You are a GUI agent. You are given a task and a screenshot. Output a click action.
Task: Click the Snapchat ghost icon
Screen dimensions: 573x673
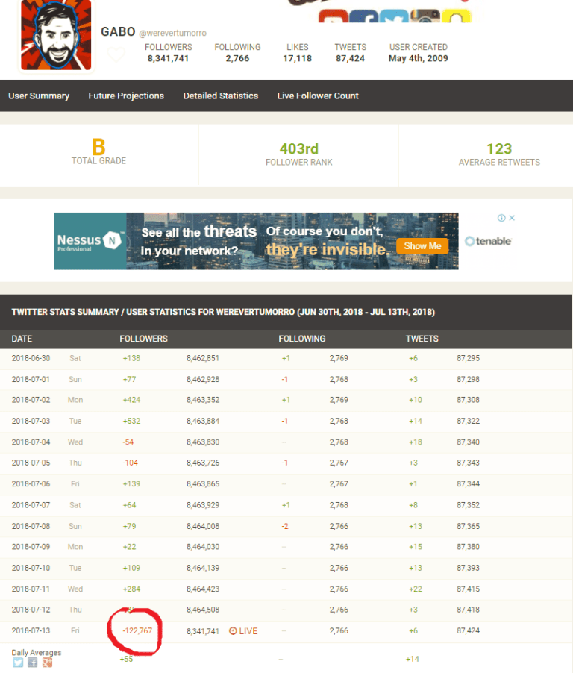(x=456, y=16)
